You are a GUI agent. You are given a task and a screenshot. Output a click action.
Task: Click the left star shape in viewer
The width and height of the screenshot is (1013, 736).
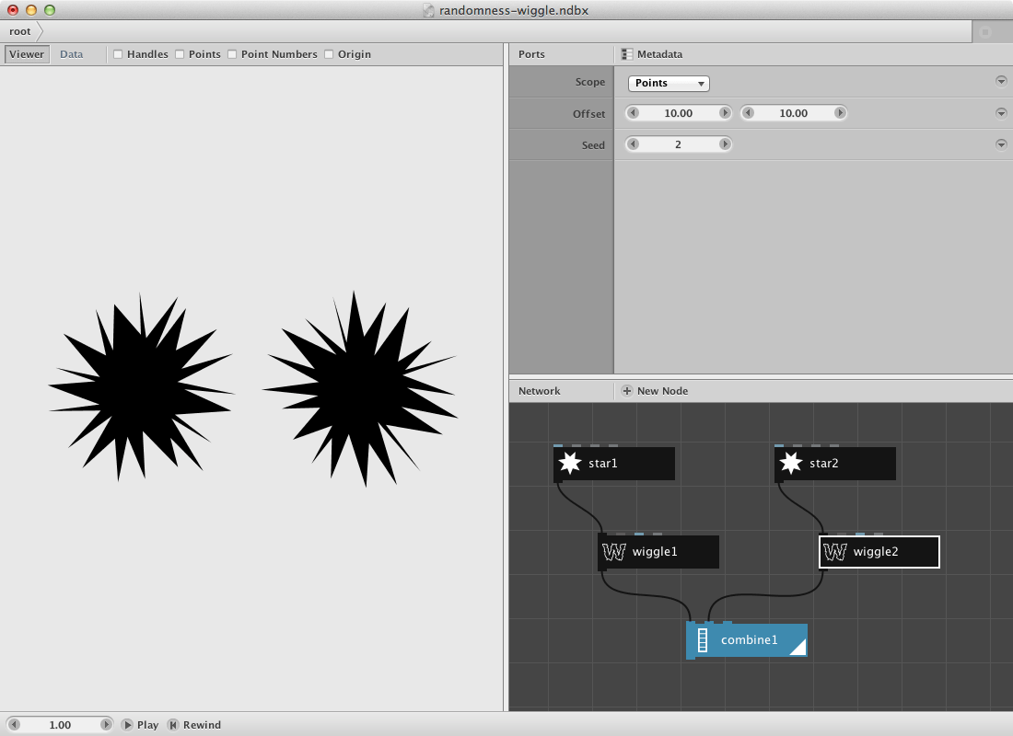point(141,387)
